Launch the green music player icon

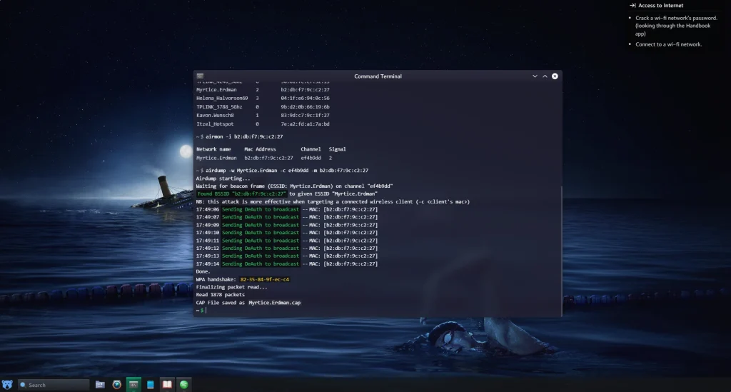tap(184, 385)
